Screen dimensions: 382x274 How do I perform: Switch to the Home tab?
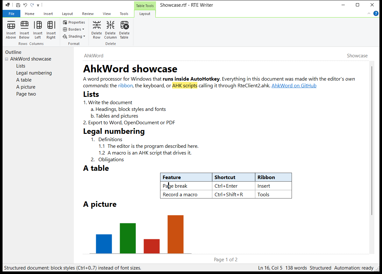click(x=30, y=14)
